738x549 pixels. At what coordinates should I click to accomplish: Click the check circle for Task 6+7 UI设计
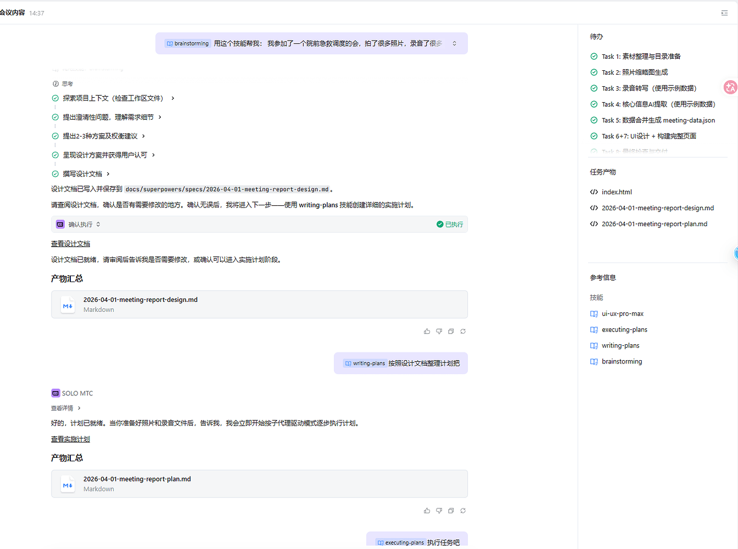pos(594,136)
